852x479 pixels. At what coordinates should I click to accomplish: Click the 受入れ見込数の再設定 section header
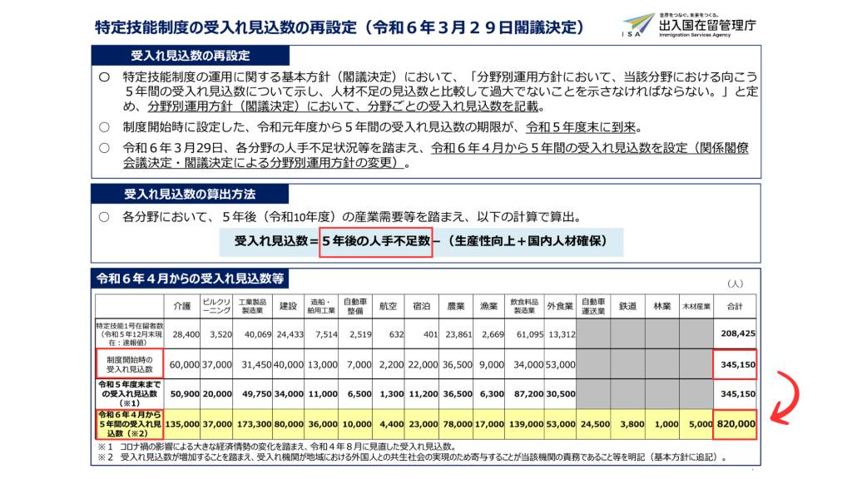[191, 56]
